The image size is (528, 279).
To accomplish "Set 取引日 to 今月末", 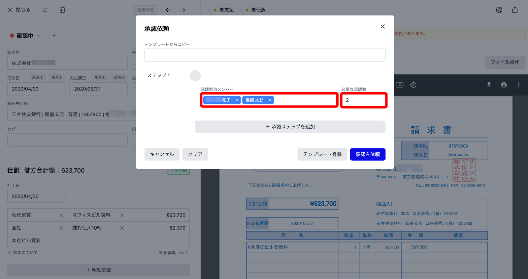I will 57,77.
